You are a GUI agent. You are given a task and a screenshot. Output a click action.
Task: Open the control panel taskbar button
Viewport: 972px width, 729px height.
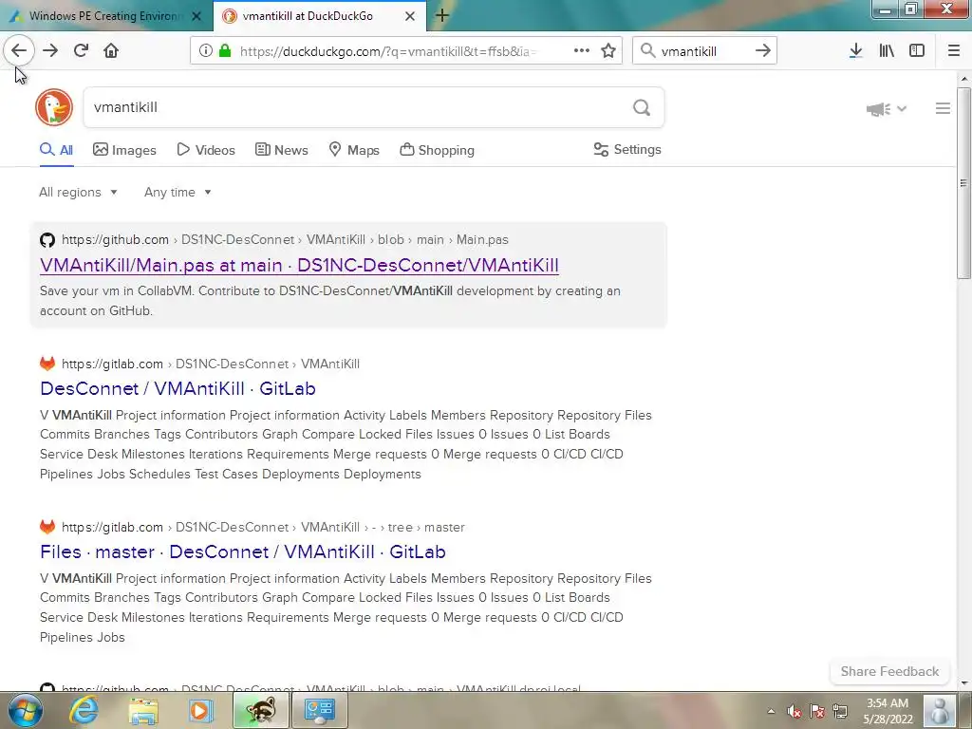319,710
